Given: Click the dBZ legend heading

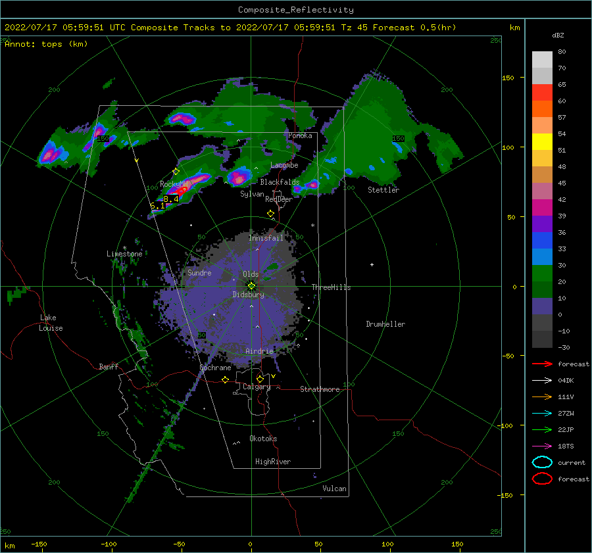Looking at the screenshot, I should point(558,36).
